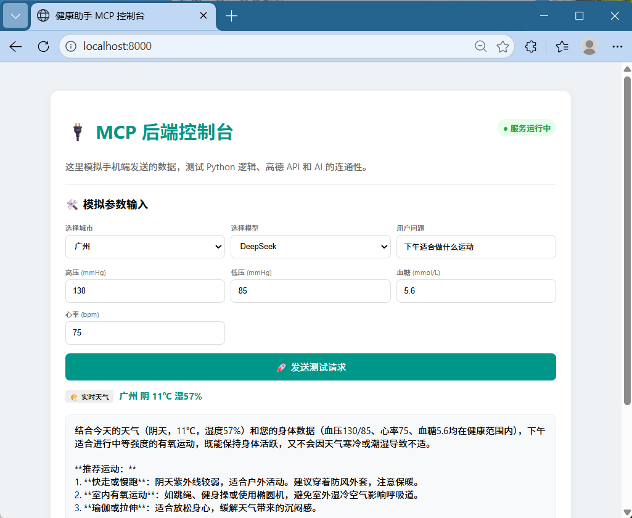Select the 健康助手 MCP 控制台 tab
This screenshot has height=518, width=632.
click(x=123, y=16)
